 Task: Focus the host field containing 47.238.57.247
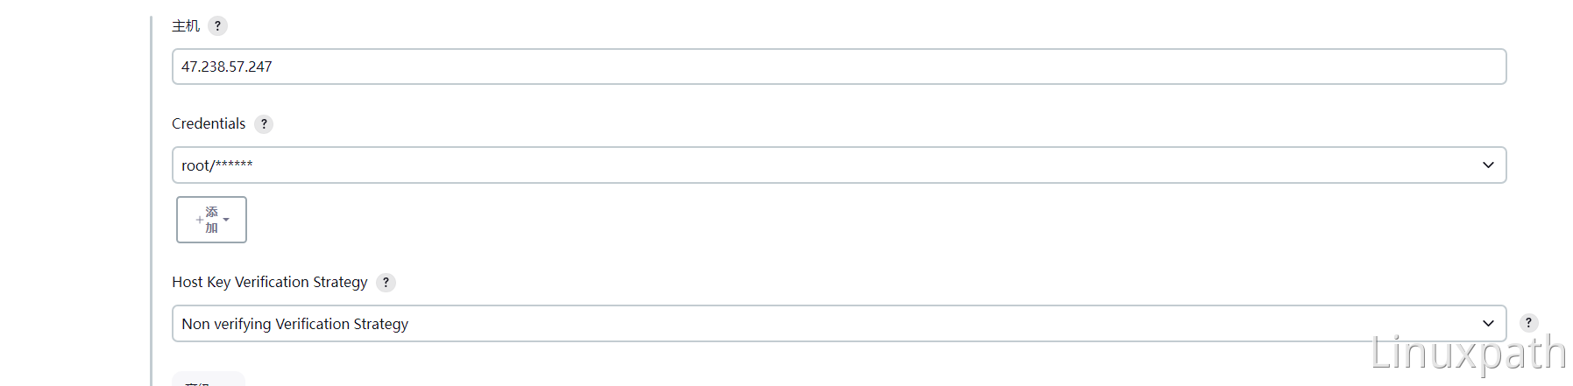click(839, 67)
